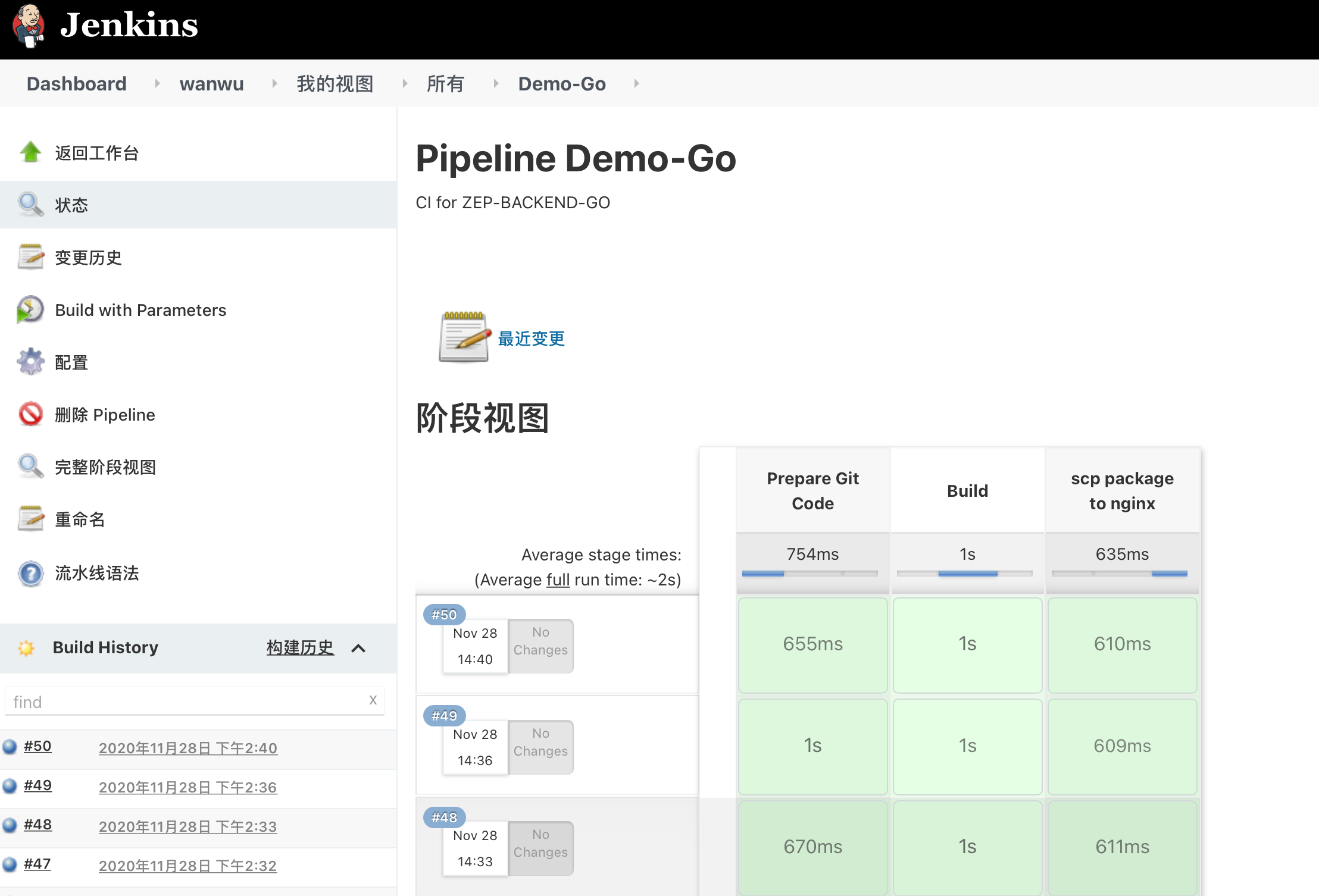Open the Demo-Go breadcrumb
The image size is (1319, 896).
tap(562, 83)
